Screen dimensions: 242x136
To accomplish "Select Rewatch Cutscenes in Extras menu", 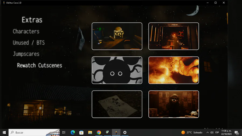I will pyautogui.click(x=40, y=65).
